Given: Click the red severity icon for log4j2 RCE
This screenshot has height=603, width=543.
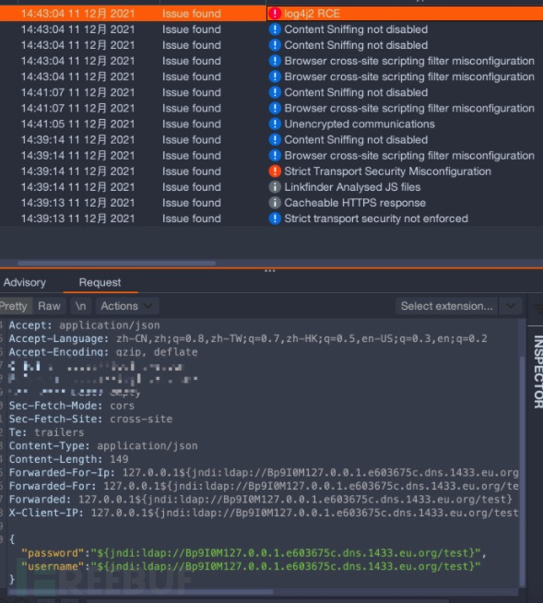Looking at the screenshot, I should (275, 14).
